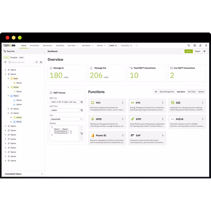Click the layout icon next to Export
The image size is (211, 211).
click(204, 51)
